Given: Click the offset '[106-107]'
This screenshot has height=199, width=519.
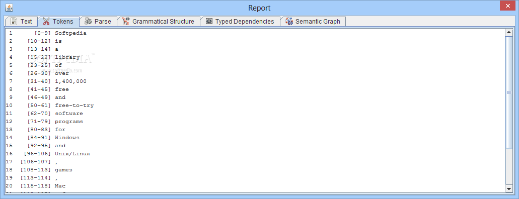Looking at the screenshot, I should [36, 162].
